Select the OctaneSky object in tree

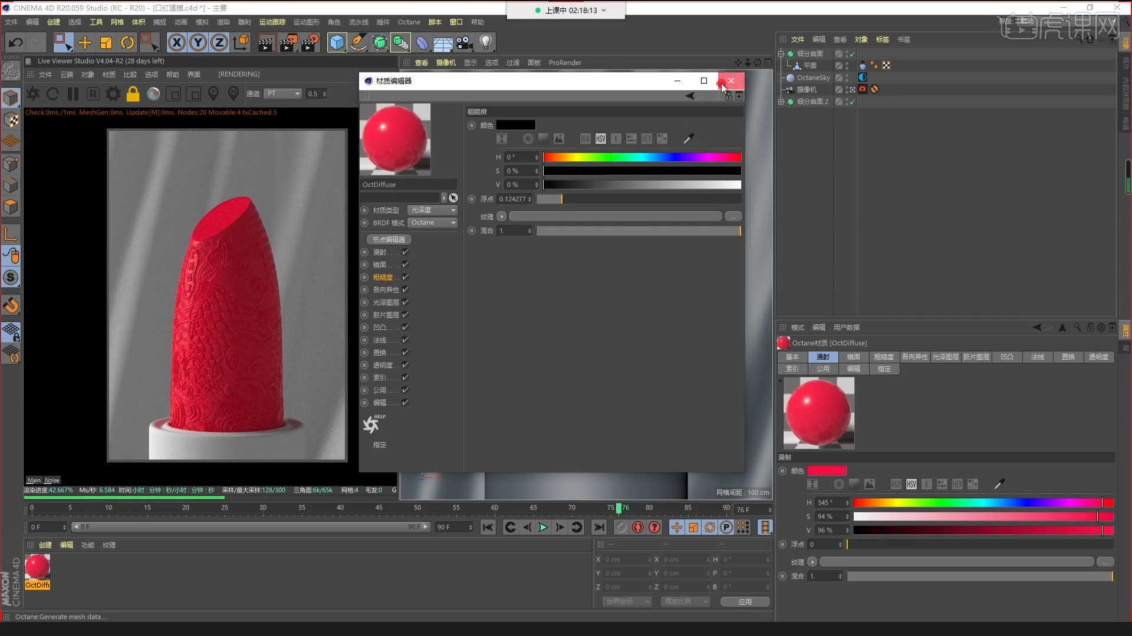click(x=812, y=78)
